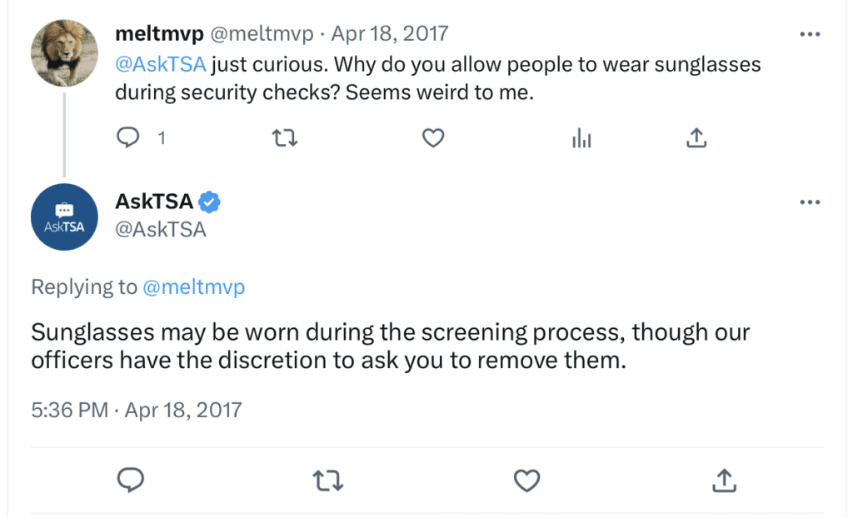This screenshot has width=853, height=518.
Task: Open meltmvp display name profile
Action: 159,34
